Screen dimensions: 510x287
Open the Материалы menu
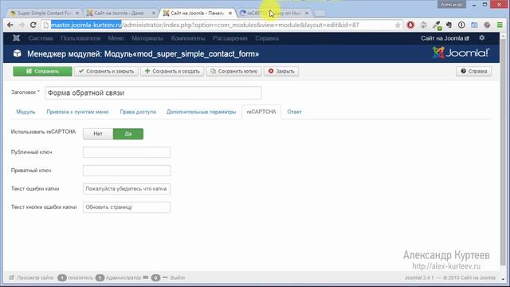pos(147,38)
